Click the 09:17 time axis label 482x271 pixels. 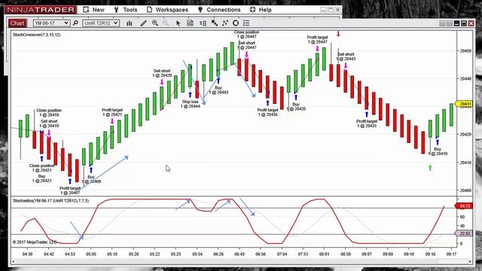[451, 254]
